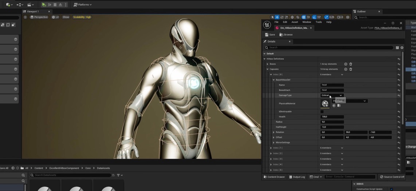Open the DamageType Critical dropdown

pyautogui.click(x=332, y=95)
